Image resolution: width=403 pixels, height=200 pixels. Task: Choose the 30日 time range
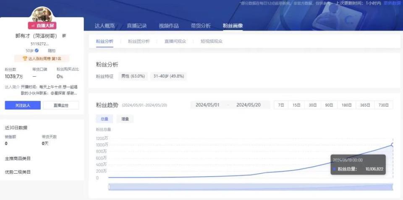click(312, 105)
